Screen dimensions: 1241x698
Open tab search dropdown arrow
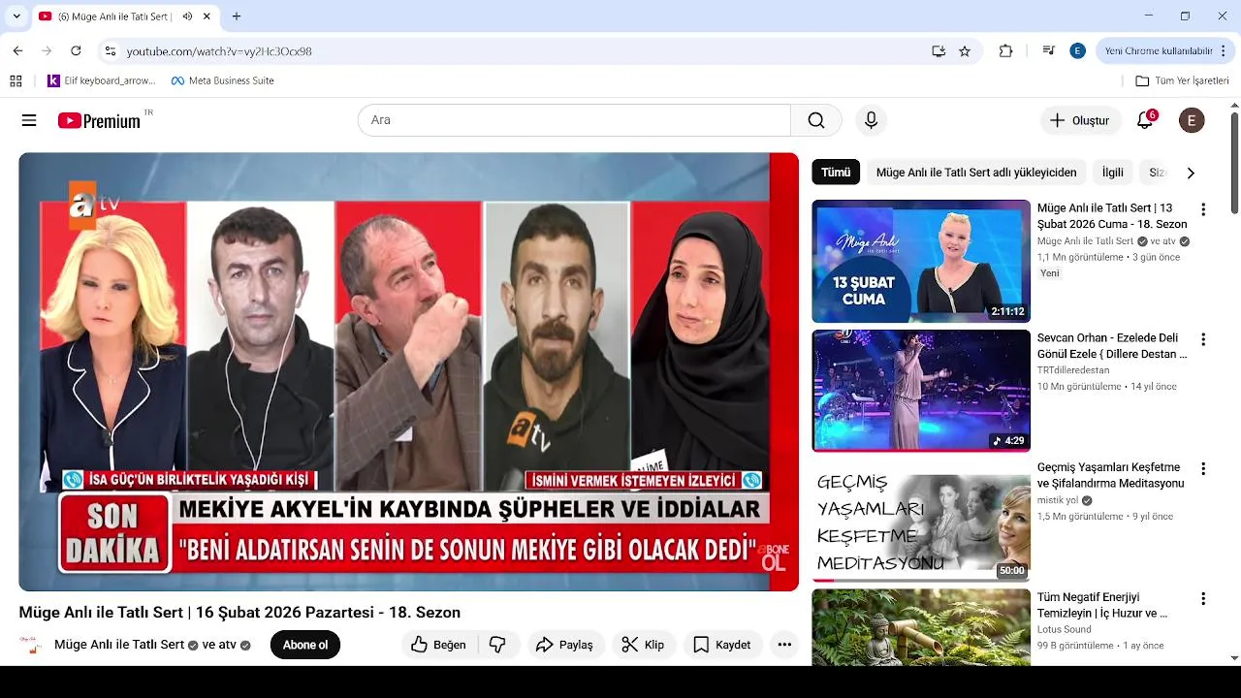pyautogui.click(x=16, y=16)
